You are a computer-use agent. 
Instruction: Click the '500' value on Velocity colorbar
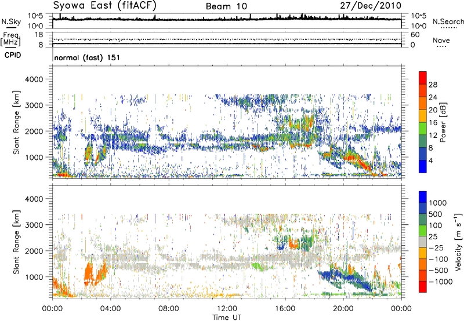436,214
